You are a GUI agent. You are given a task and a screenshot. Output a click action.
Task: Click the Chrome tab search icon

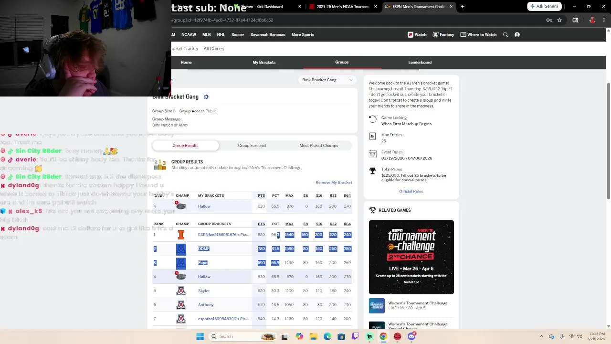[x=575, y=20]
